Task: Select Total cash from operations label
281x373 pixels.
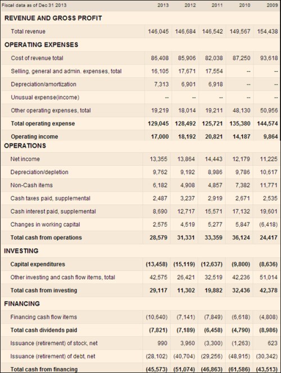Action: coord(46,237)
